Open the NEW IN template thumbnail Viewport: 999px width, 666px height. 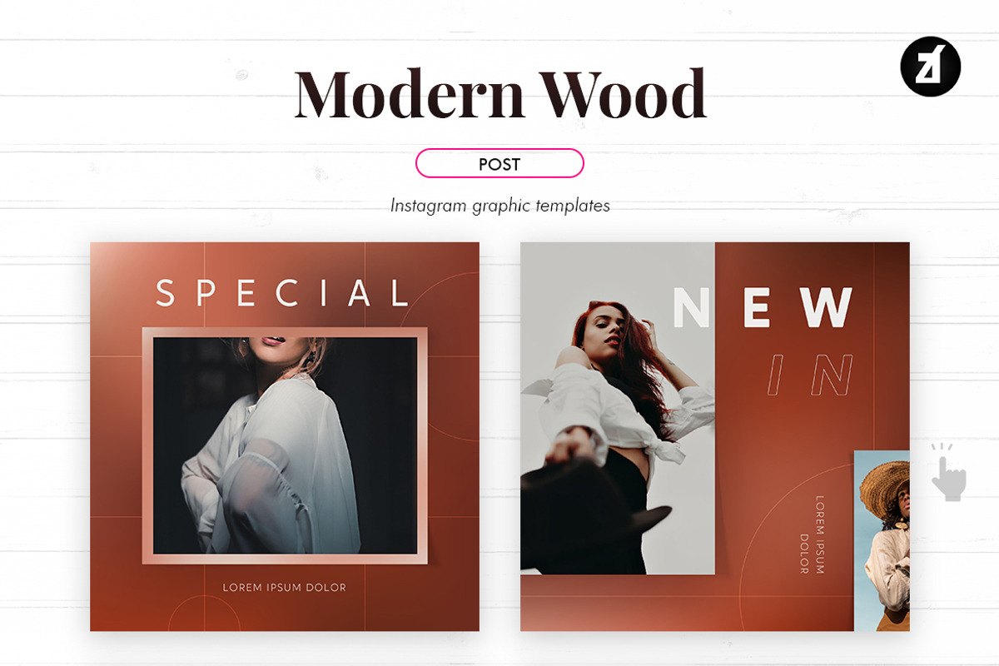click(715, 437)
